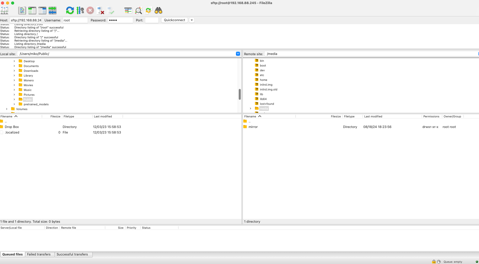Open the Site Manager icon
The width and height of the screenshot is (479, 264).
tap(4, 11)
